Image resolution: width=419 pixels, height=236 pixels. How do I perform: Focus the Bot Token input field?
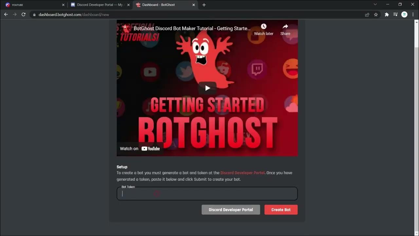[207, 193]
